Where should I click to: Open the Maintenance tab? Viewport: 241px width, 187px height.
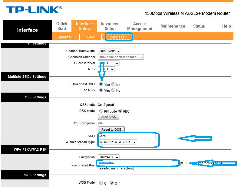coord(173,26)
